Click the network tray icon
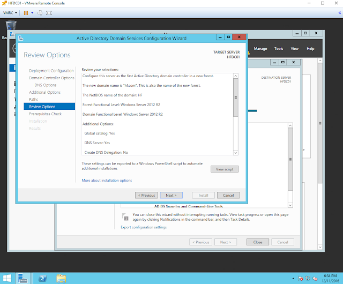Screen dimensions: 343x284 click(x=308, y=278)
